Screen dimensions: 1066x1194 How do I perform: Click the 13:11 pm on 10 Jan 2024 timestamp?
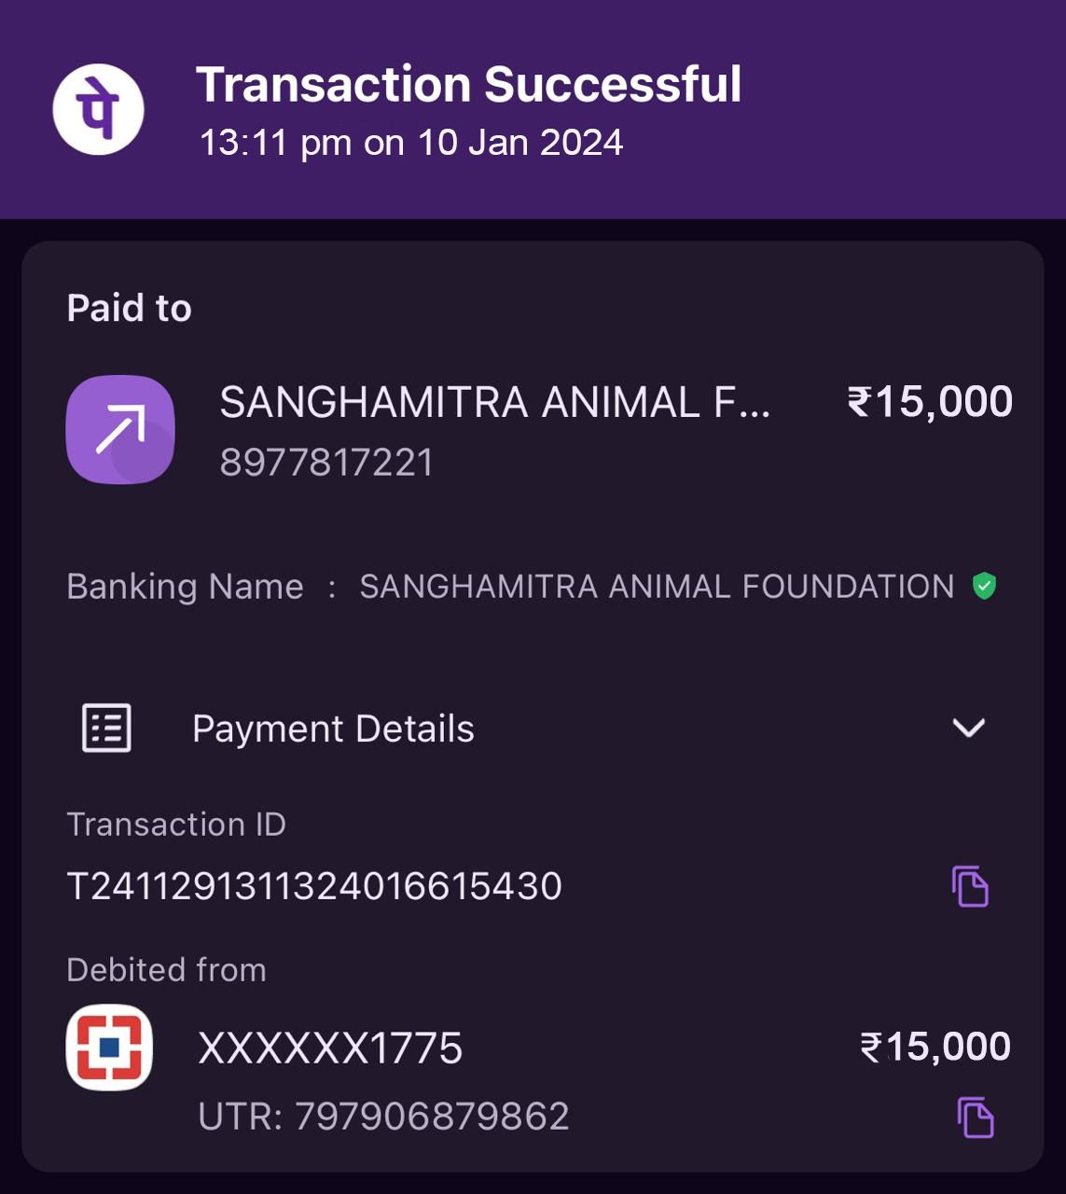(411, 143)
